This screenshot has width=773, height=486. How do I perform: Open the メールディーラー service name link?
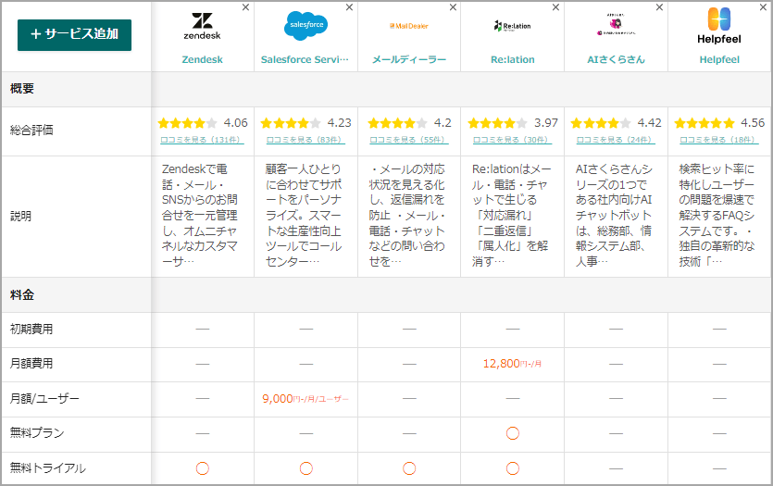pos(408,59)
